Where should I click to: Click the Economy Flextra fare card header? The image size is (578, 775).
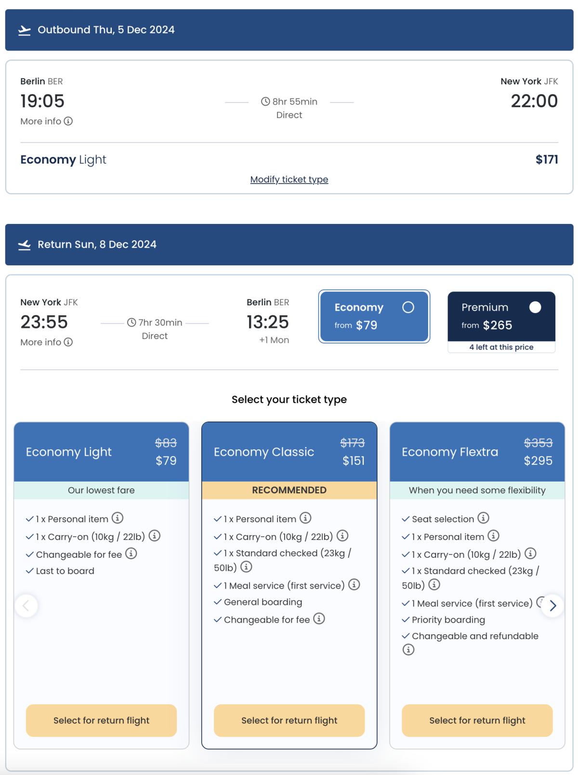pyautogui.click(x=477, y=452)
